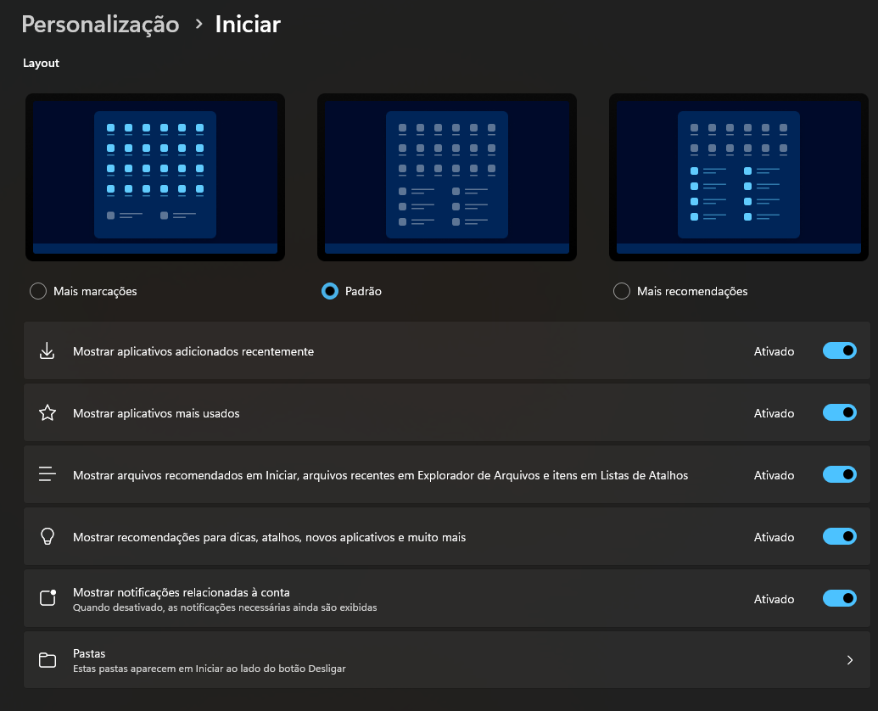Viewport: 878px width, 711px height.
Task: Choose the Mais marcações radio button
Action: (x=38, y=291)
